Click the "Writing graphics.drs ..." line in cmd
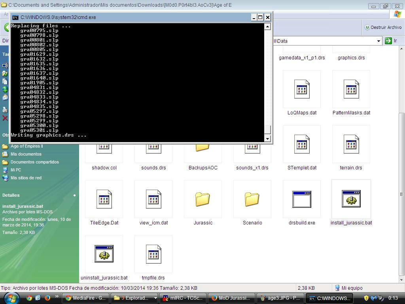This screenshot has width=405, height=304. 49,135
